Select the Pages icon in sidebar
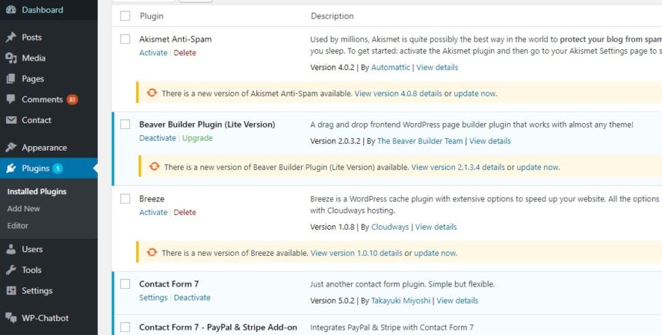The height and width of the screenshot is (335, 662). pyautogui.click(x=11, y=78)
